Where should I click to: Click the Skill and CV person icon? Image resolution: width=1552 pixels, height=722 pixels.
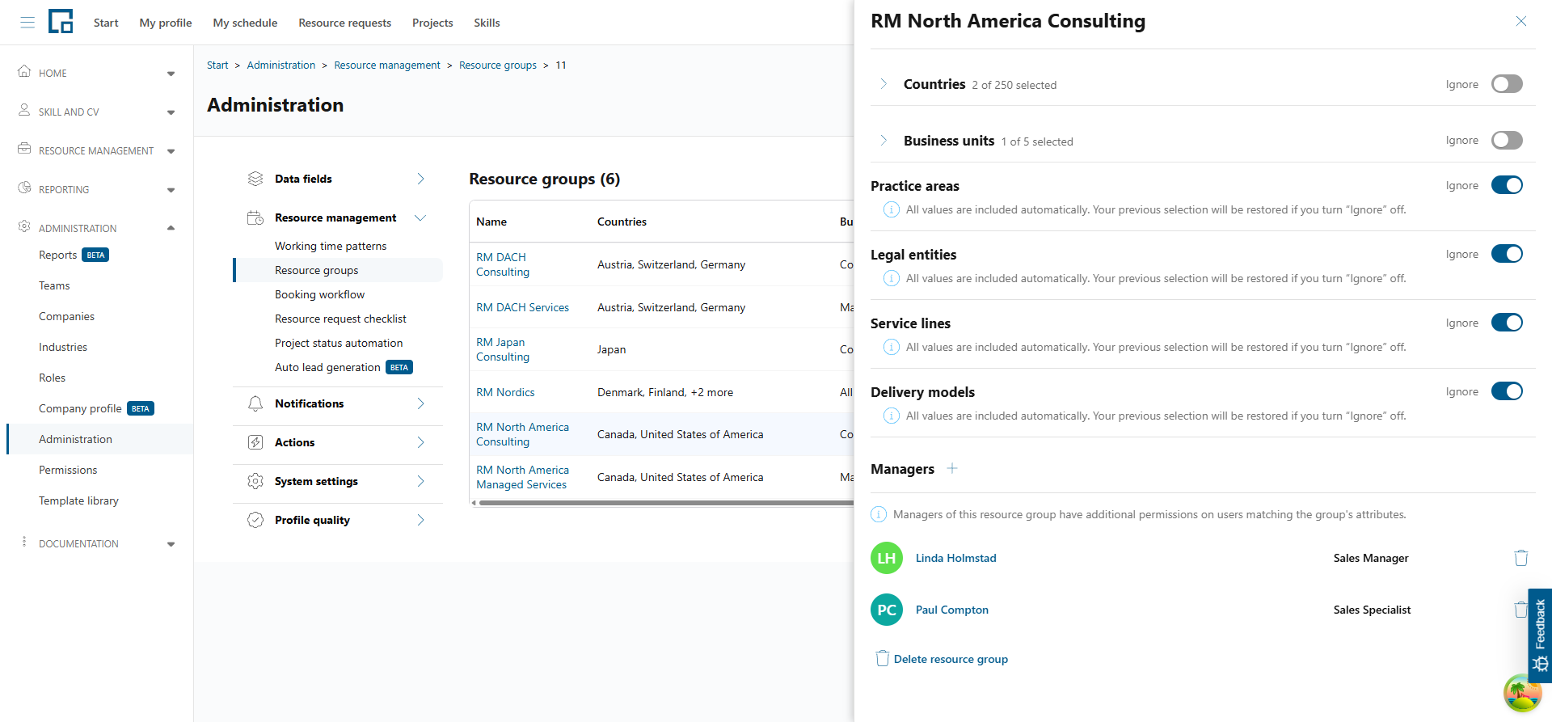coord(24,110)
